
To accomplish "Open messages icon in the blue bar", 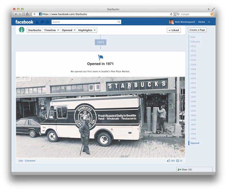I will click(x=42, y=22).
